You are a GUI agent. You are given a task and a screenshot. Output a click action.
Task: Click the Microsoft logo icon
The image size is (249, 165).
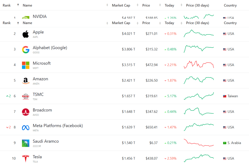pos(26,65)
